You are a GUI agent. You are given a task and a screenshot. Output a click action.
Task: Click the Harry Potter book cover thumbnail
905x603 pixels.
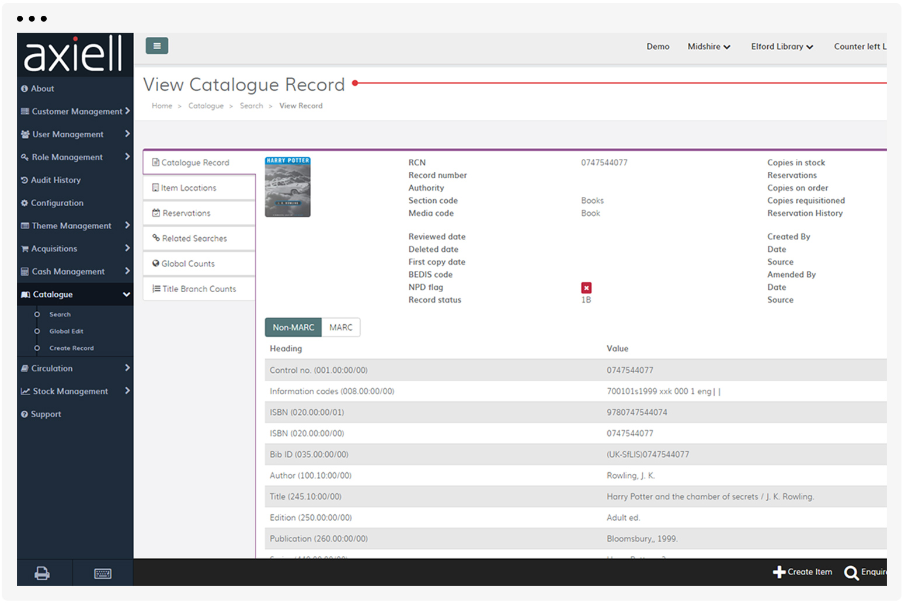pos(287,187)
